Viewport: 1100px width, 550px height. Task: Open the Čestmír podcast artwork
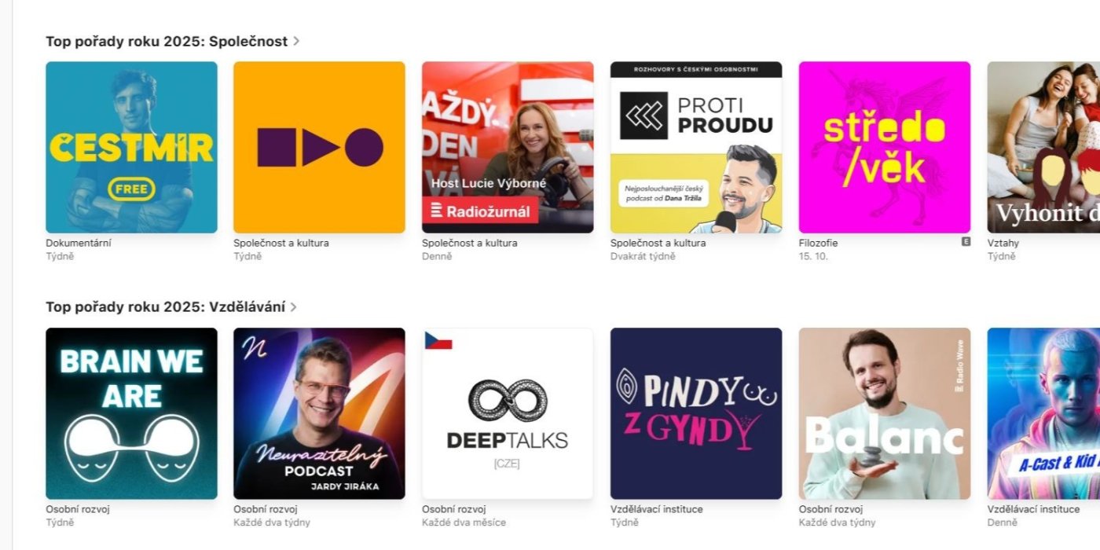click(131, 147)
